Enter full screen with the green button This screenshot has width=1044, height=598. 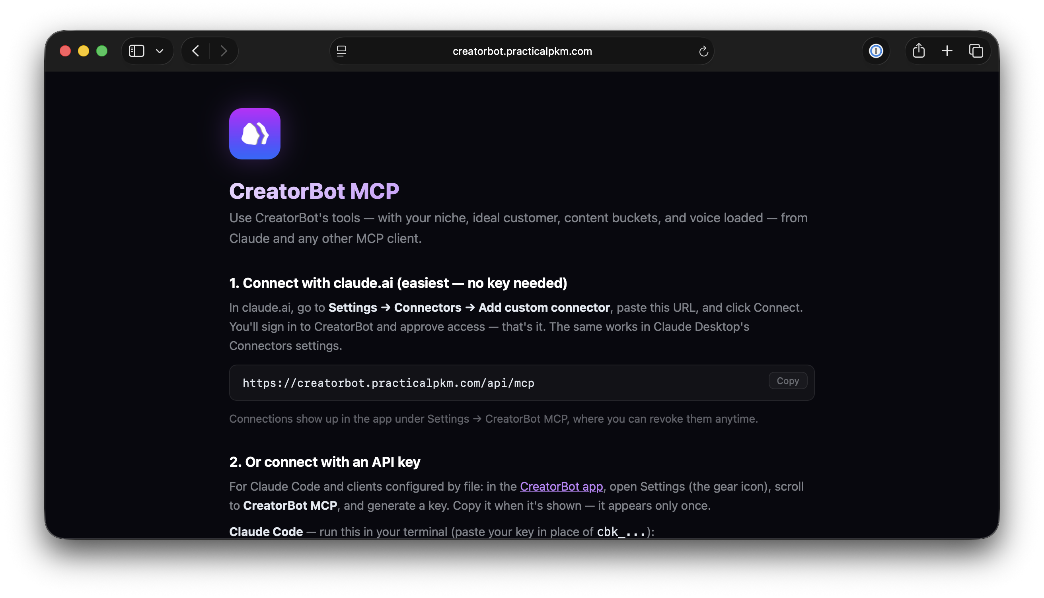click(102, 51)
